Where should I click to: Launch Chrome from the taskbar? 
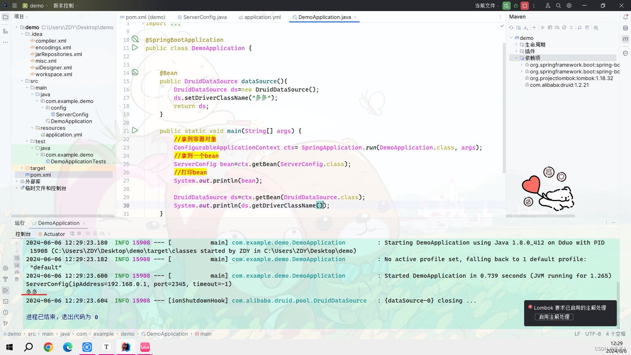pos(48,348)
